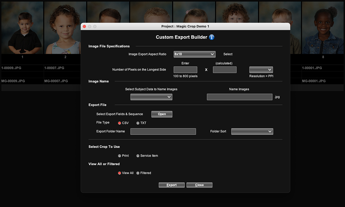Screen dimensions: 345x207
Task: Click the Export Folder Name input field
Action: coord(163,131)
